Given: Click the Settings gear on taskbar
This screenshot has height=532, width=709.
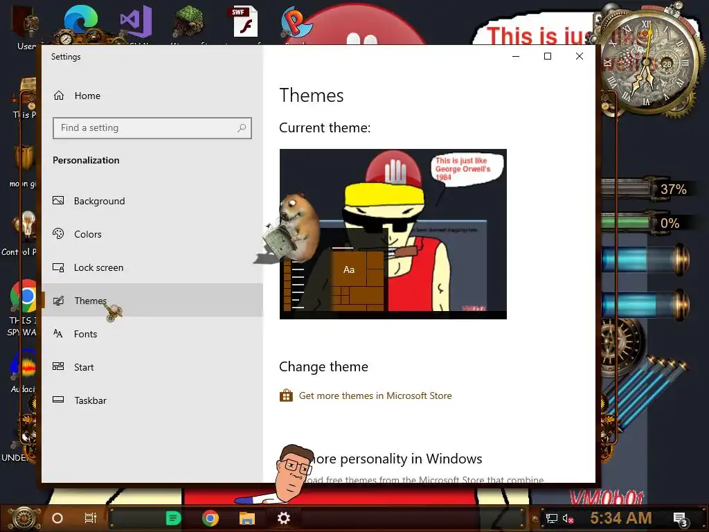Looking at the screenshot, I should point(283,518).
